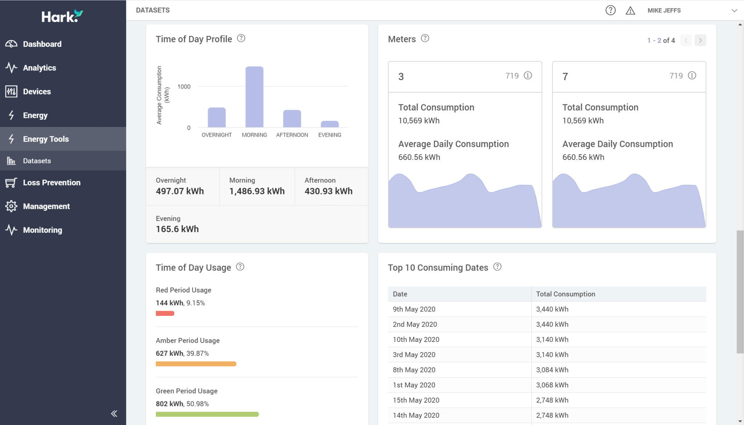Open the alerts warning triangle icon
Image resolution: width=744 pixels, height=425 pixels.
click(x=630, y=11)
